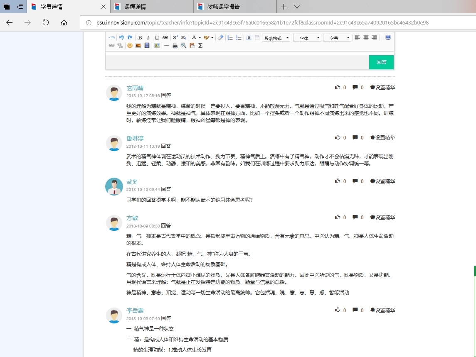Insert a numbered list

tap(230, 37)
